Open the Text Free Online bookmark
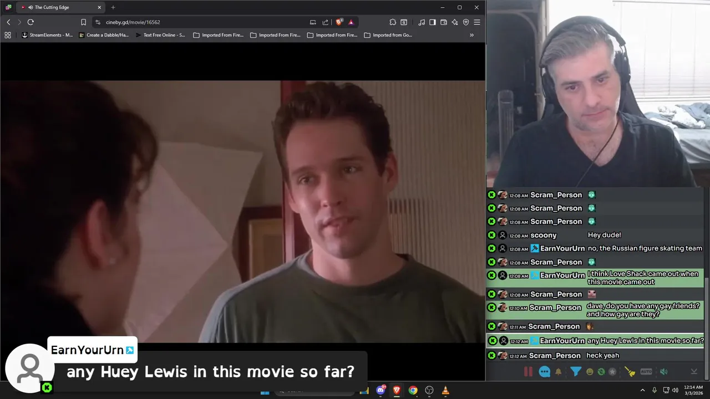Viewport: 710px width, 399px height. (160, 35)
